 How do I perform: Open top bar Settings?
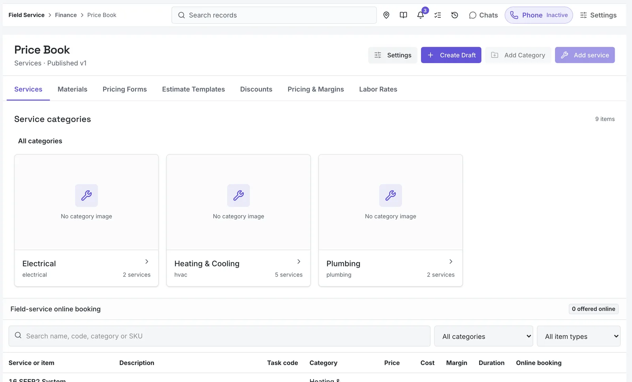pyautogui.click(x=598, y=15)
